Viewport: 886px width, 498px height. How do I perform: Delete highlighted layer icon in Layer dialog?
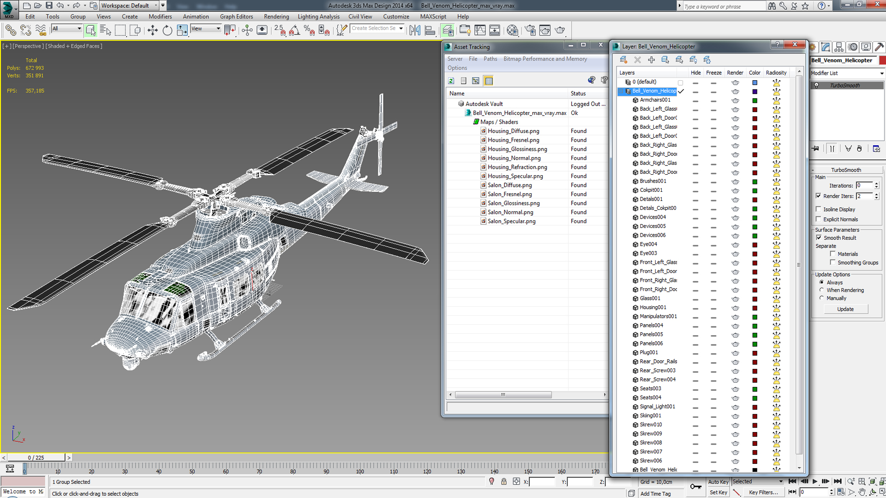tap(637, 59)
